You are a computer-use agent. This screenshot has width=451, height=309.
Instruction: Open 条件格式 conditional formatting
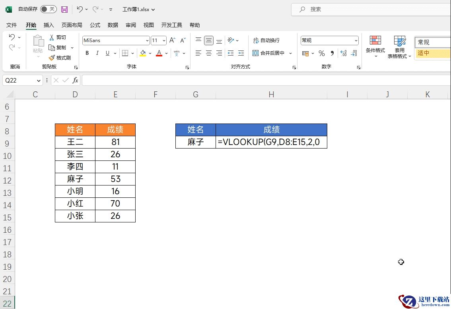click(x=375, y=46)
